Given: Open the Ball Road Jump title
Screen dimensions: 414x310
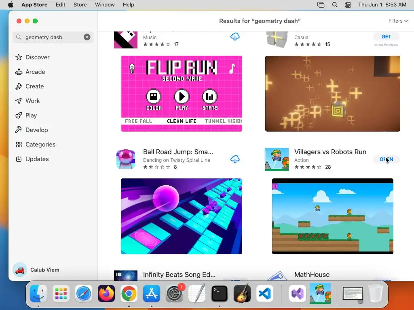Looking at the screenshot, I should pos(178,152).
